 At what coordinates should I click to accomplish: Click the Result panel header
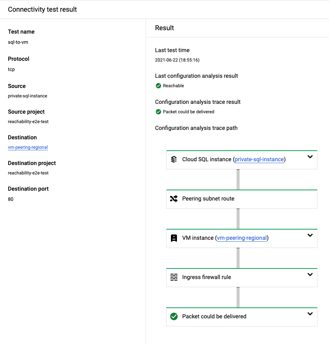(164, 28)
